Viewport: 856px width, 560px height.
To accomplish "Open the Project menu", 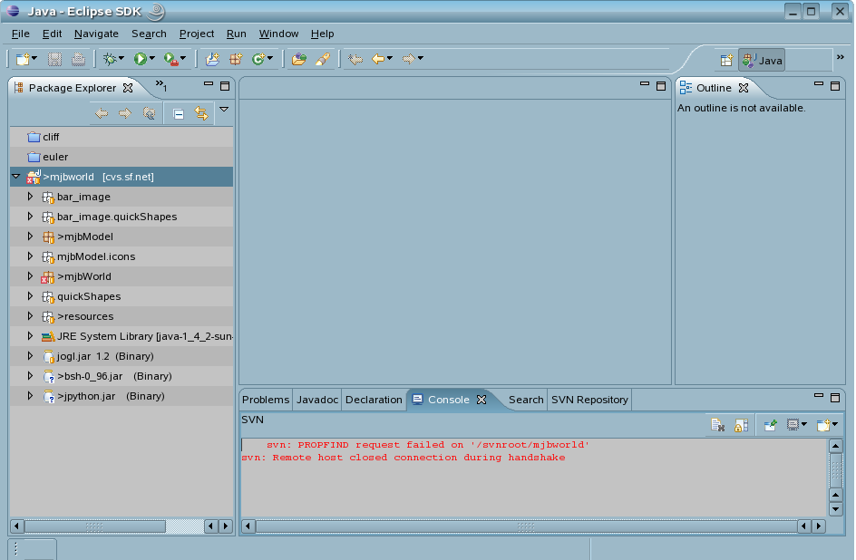I will [x=197, y=34].
